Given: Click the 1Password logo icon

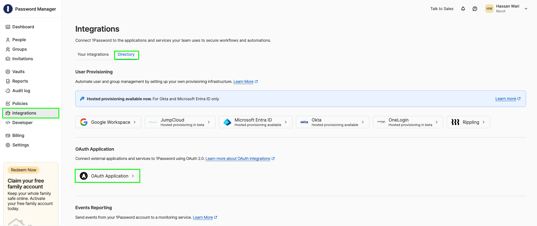Looking at the screenshot, I should coord(8,9).
